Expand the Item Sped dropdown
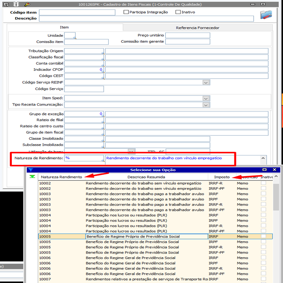The height and width of the screenshot is (283, 283). [x=206, y=99]
